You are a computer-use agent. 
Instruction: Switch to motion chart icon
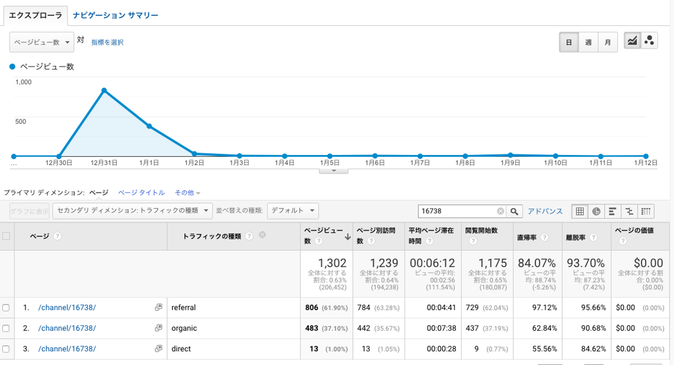649,41
